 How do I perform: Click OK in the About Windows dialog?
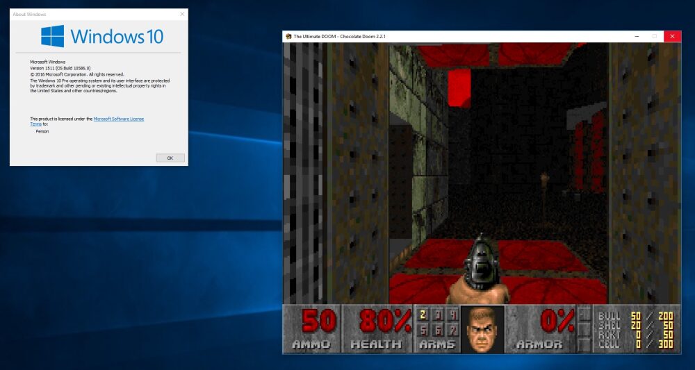pos(170,158)
